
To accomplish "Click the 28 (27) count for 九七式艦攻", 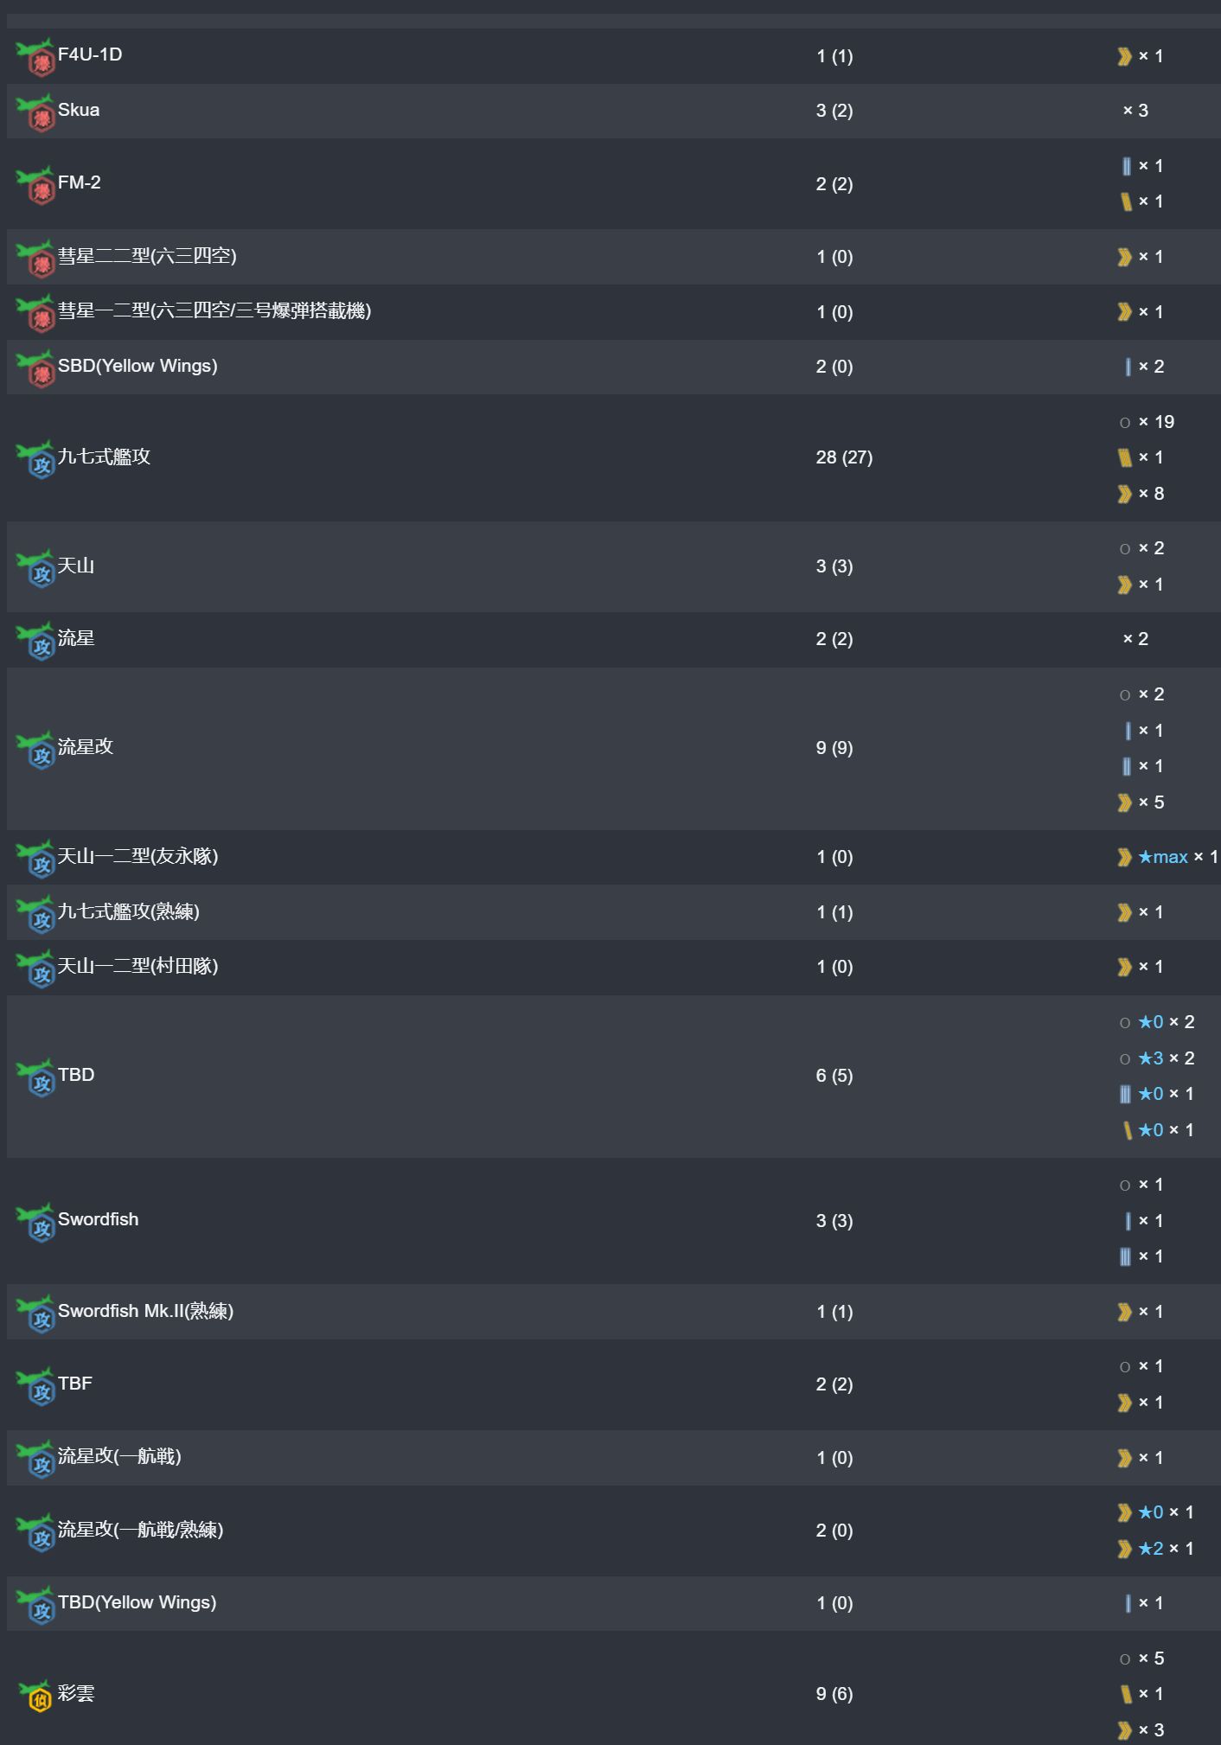I will click(844, 457).
